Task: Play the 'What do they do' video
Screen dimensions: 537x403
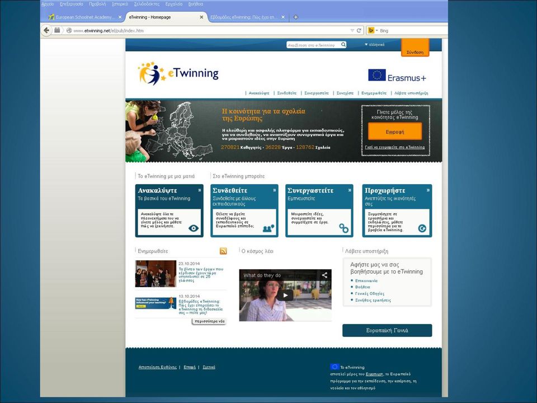Action: click(x=285, y=295)
